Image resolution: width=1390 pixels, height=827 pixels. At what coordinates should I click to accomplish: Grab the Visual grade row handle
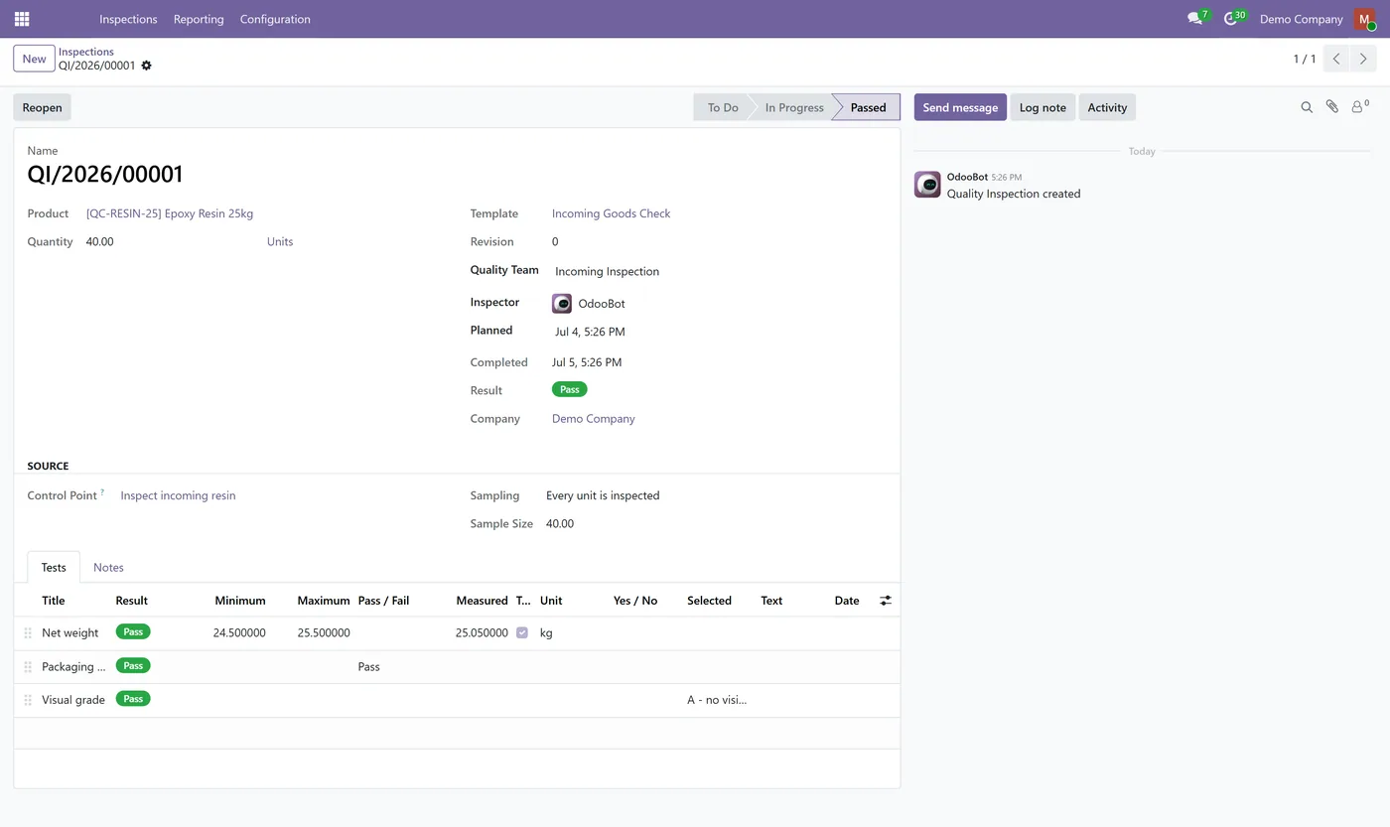pos(28,700)
